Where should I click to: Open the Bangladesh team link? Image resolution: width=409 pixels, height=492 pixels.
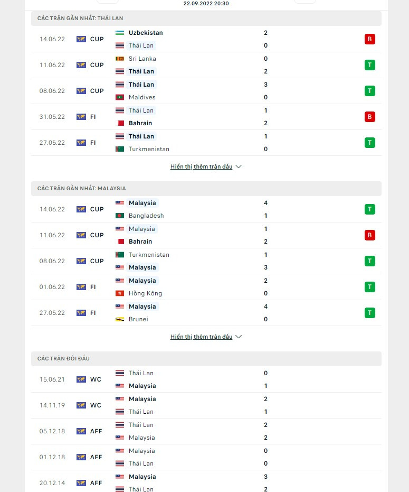(x=146, y=216)
